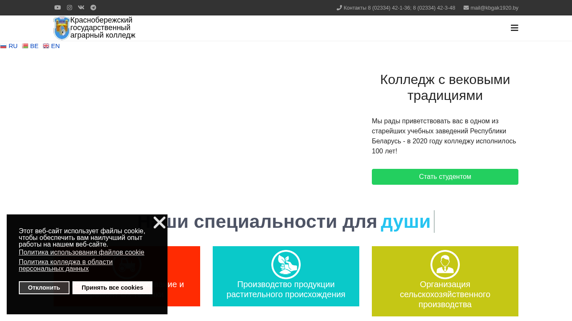Click the college coat of arms logo
Screen dimensions: 572x321
pyautogui.click(x=62, y=28)
